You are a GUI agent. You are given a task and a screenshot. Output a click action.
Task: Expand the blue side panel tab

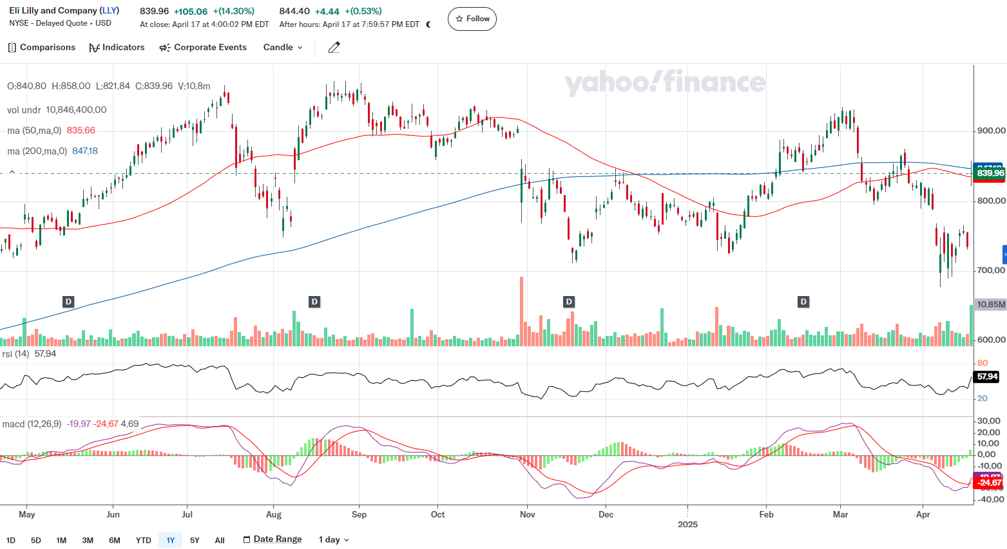[1004, 255]
